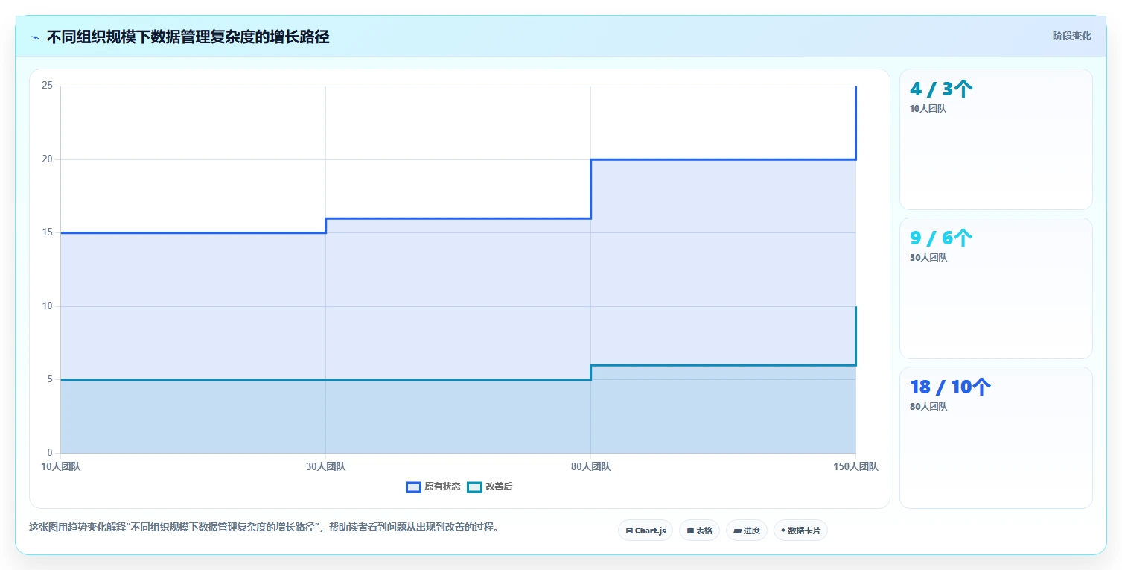This screenshot has width=1122, height=570.
Task: Select the 4 / 3个 data card
Action: 996,139
